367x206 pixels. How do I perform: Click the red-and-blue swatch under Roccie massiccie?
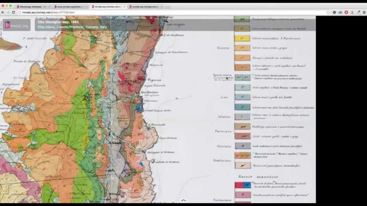(243, 185)
